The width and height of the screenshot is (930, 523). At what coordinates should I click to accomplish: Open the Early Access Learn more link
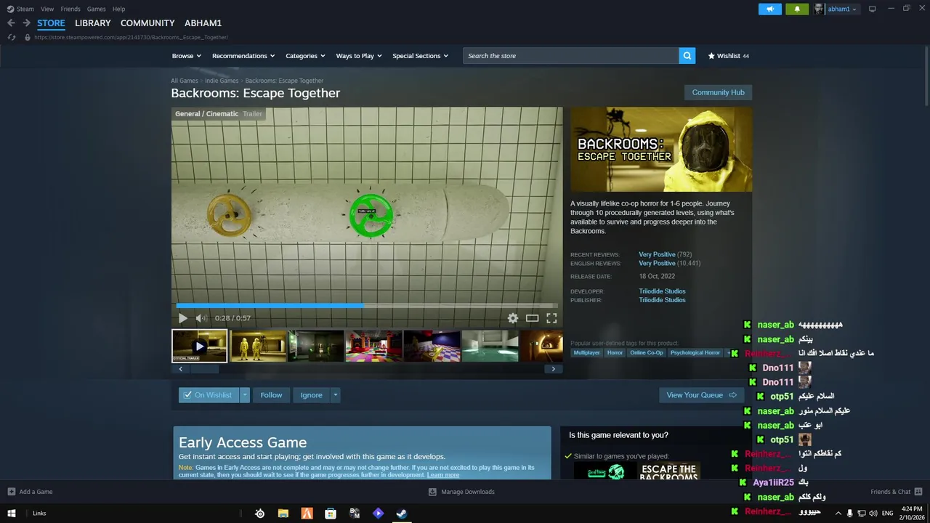click(442, 475)
